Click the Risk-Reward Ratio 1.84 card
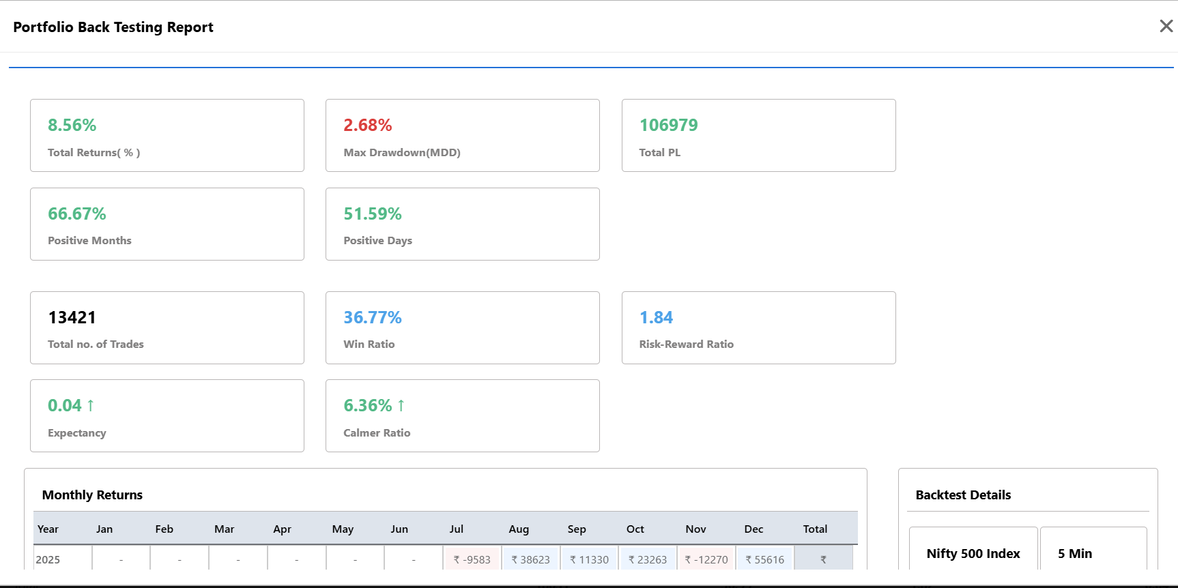This screenshot has width=1178, height=588. tap(759, 327)
